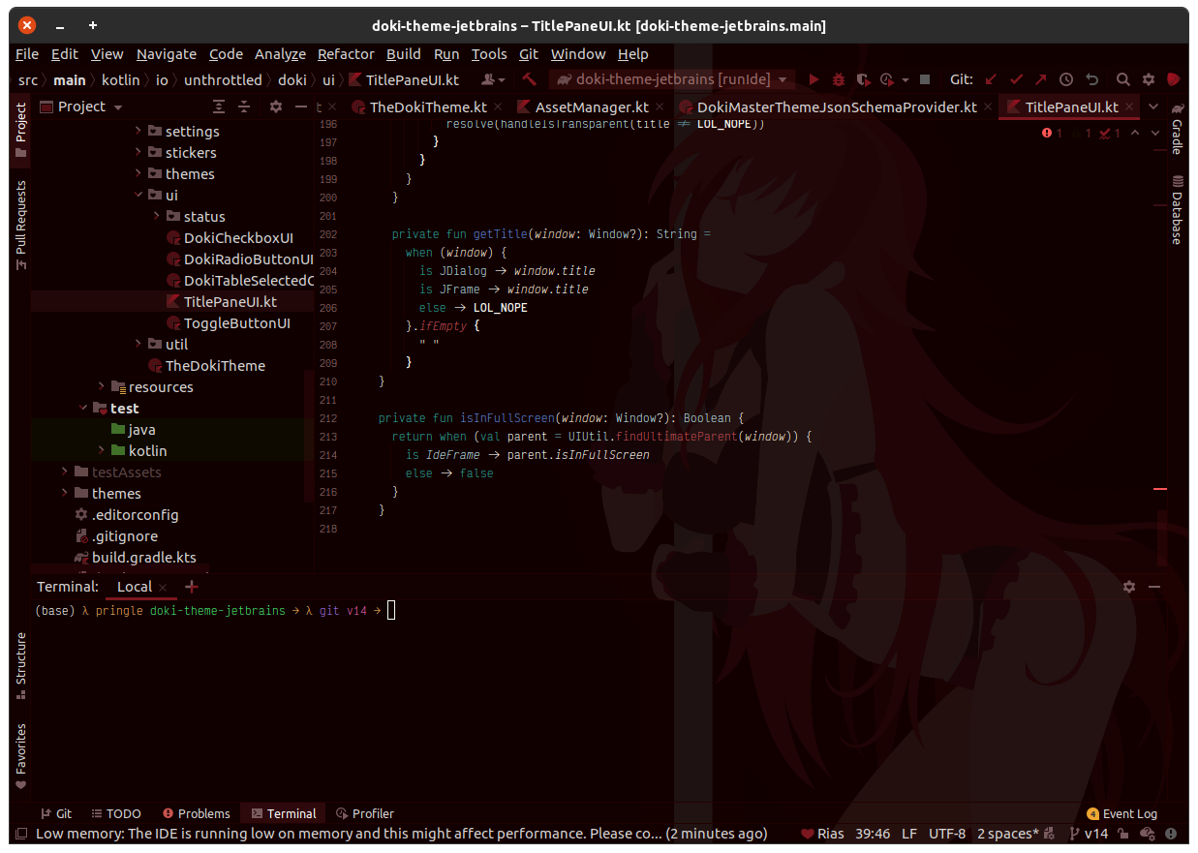Open the Refactor menu

(345, 54)
